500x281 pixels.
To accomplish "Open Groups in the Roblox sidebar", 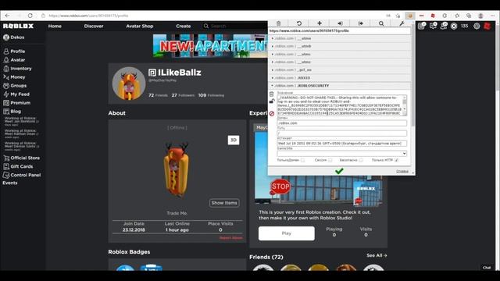I will pyautogui.click(x=15, y=86).
